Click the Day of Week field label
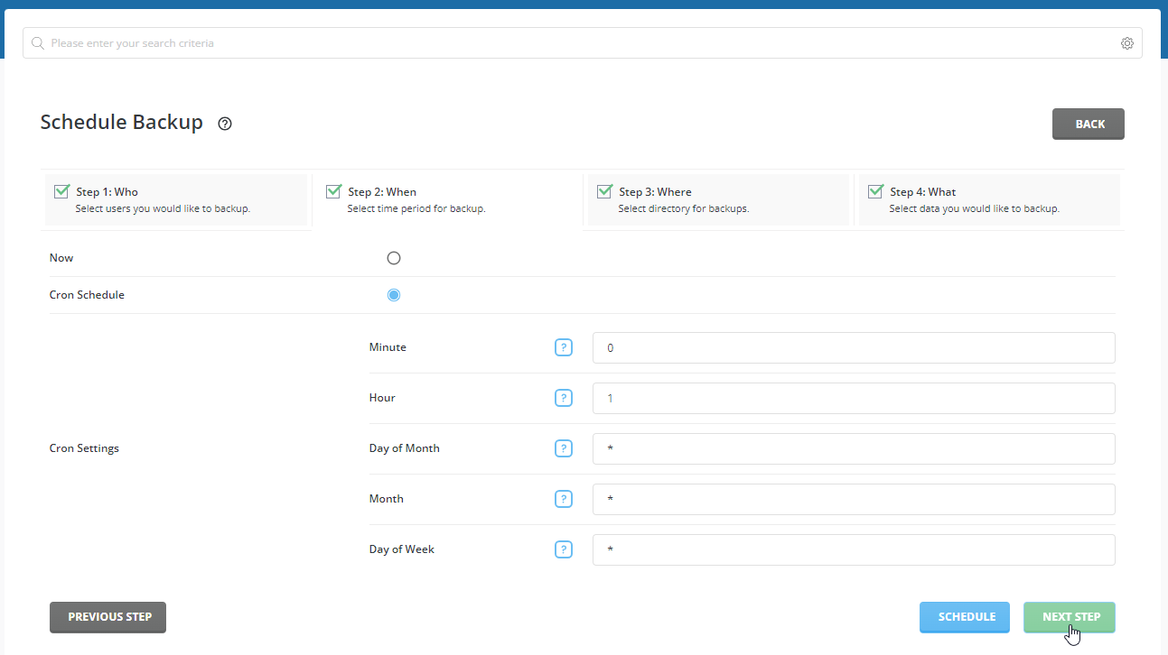 pyautogui.click(x=402, y=549)
